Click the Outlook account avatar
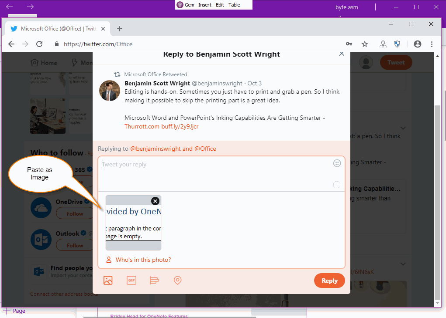Image resolution: width=446 pixels, height=318 pixels. [x=41, y=240]
